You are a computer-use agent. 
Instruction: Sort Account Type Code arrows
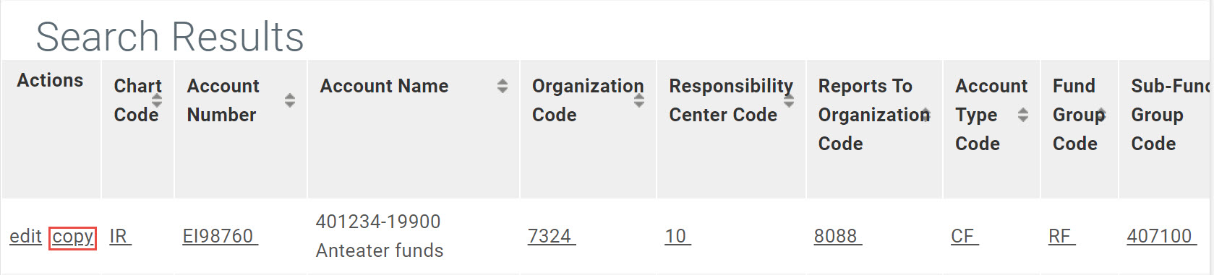coord(1023,115)
